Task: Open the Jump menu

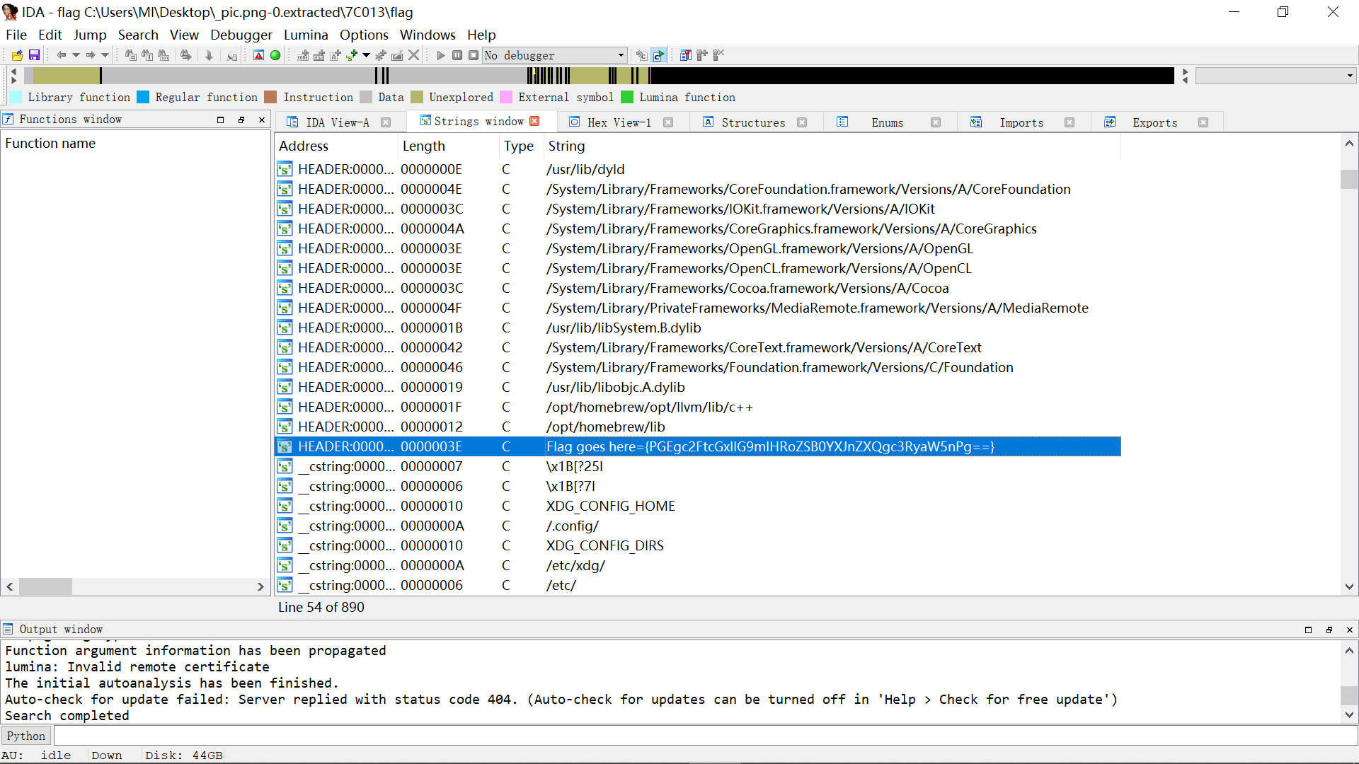Action: tap(90, 35)
